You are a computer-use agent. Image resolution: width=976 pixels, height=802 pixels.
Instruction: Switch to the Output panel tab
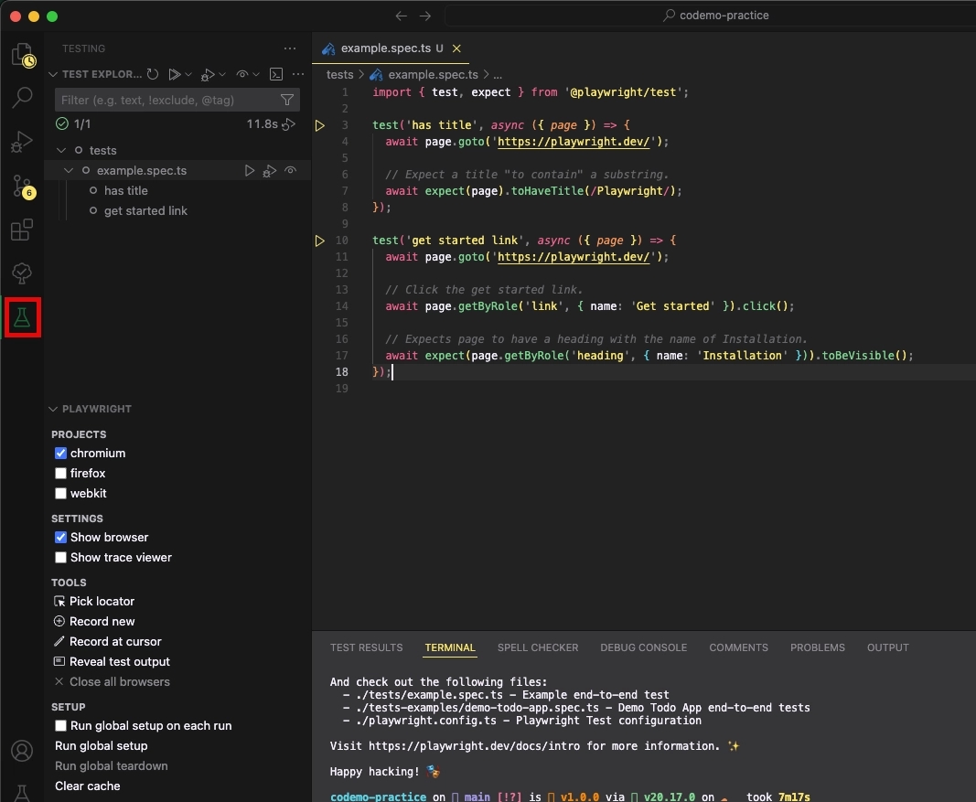click(x=887, y=647)
